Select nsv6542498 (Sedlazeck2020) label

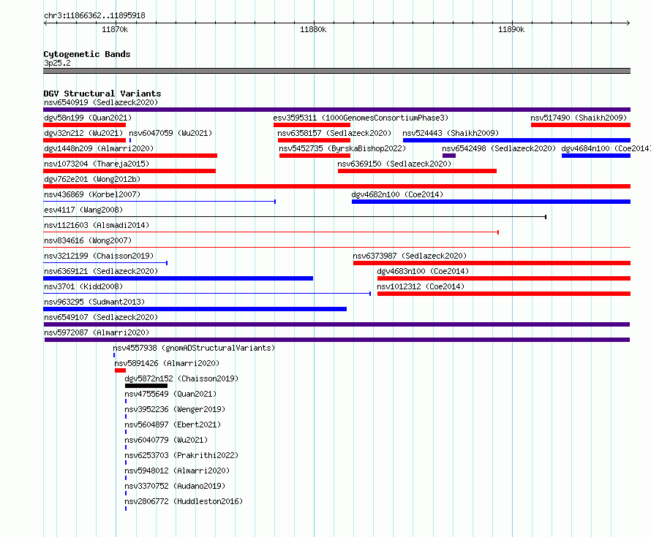499,148
